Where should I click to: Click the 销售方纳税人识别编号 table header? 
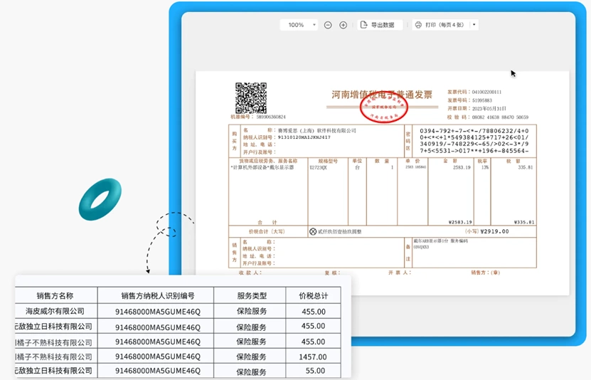click(158, 295)
